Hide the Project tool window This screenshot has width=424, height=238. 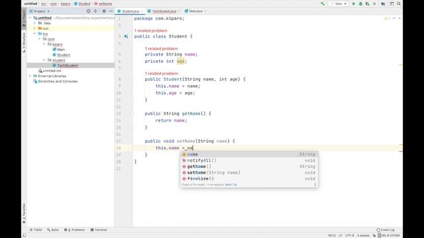[111, 11]
